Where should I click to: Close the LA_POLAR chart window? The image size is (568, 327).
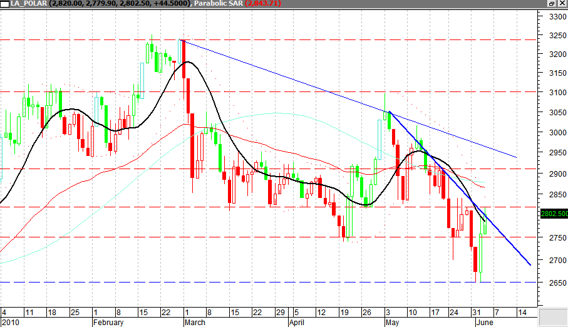tap(562, 4)
